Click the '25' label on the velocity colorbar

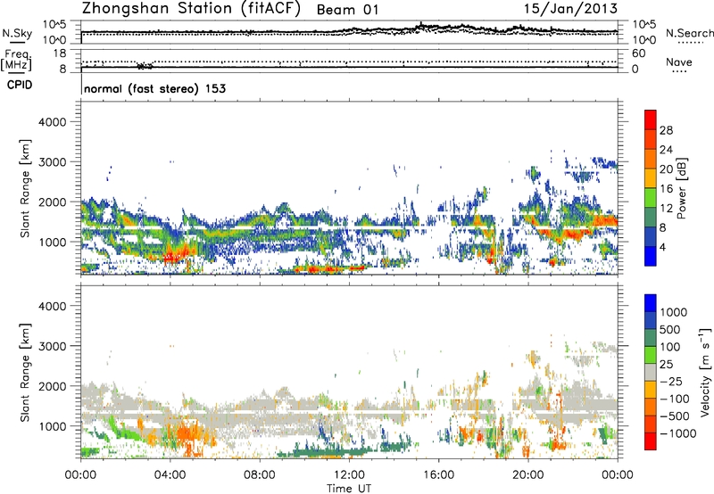[667, 365]
